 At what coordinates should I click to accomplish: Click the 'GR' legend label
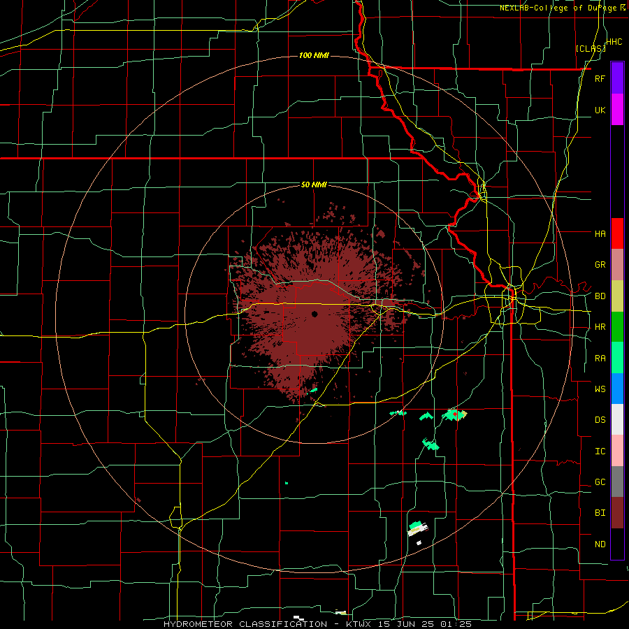tap(600, 265)
